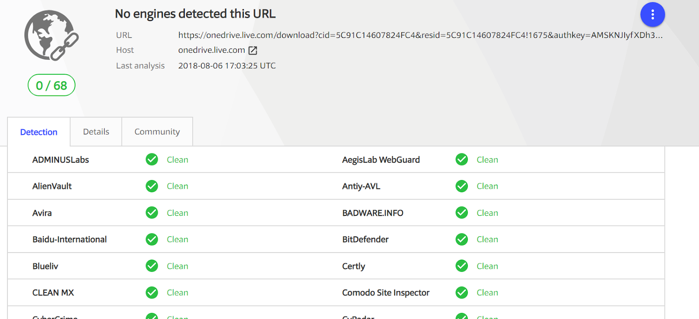Click the green checkmark for BitDefender
The width and height of the screenshot is (699, 319).
pos(462,239)
